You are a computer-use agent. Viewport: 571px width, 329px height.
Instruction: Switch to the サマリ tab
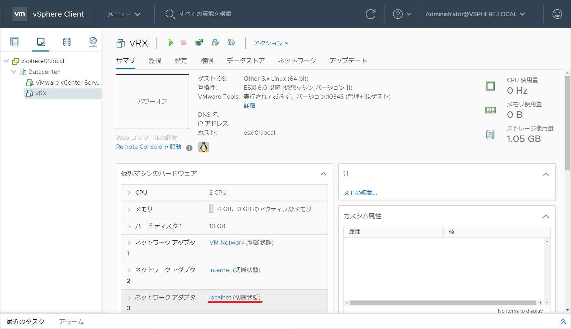[x=125, y=61]
